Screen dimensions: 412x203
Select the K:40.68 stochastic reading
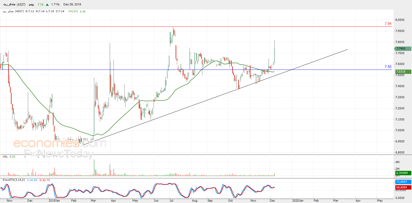pyautogui.click(x=33, y=180)
